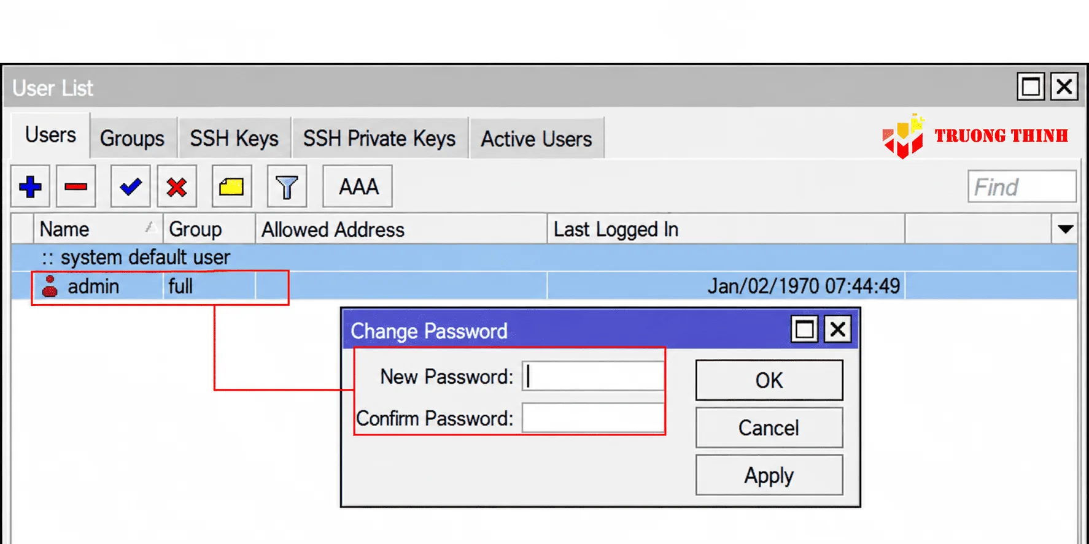Click the red admin user icon

pos(50,286)
